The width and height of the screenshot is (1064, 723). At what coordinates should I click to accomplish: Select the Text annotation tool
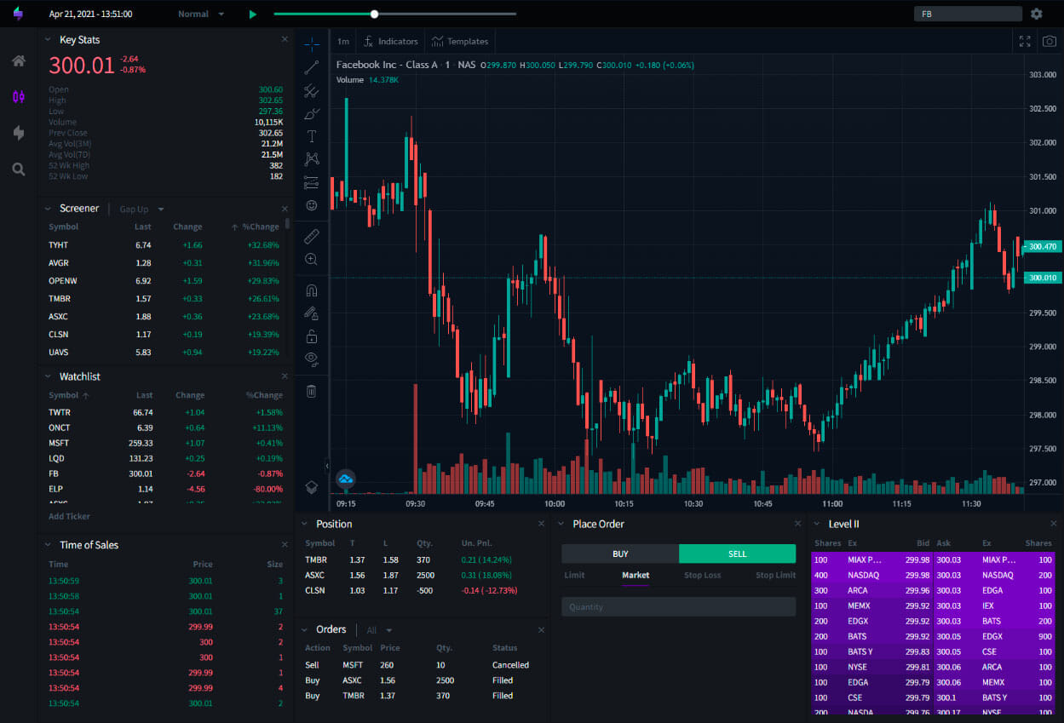pos(311,135)
